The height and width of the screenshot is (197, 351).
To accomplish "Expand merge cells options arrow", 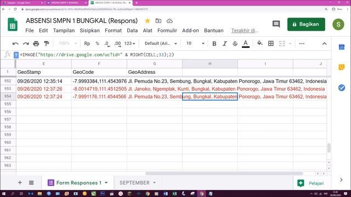I will (x=290, y=44).
